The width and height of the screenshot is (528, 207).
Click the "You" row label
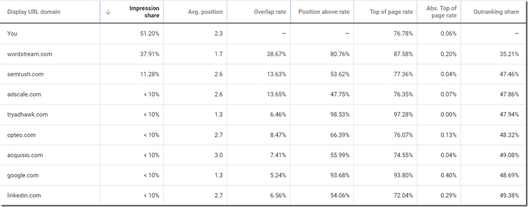(x=12, y=33)
